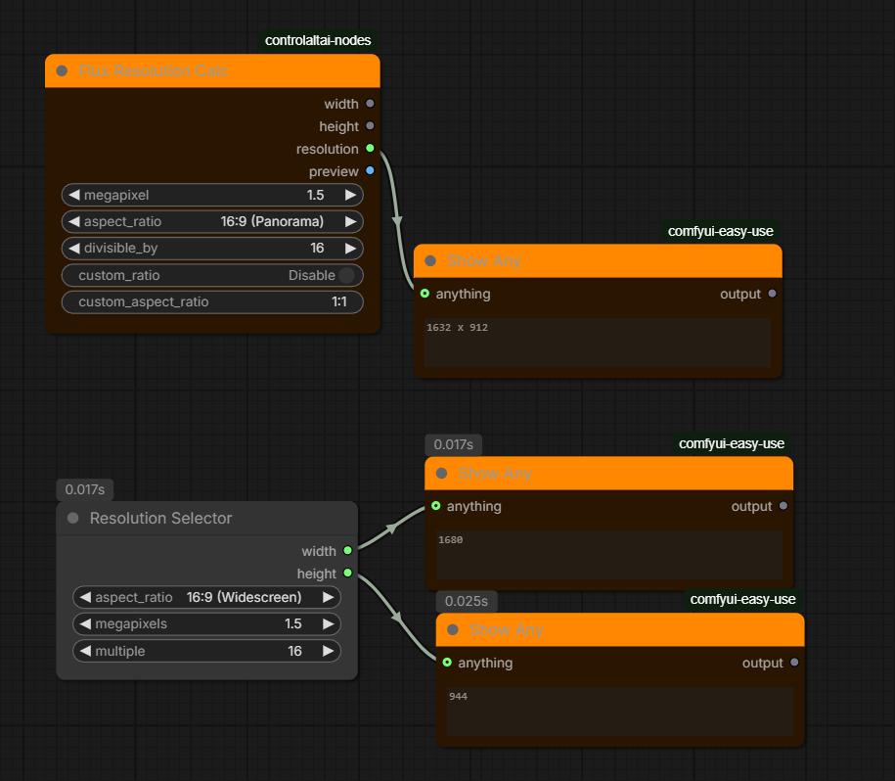Click the link arrow midpoint from width output
The image size is (895, 781).
[x=391, y=528]
